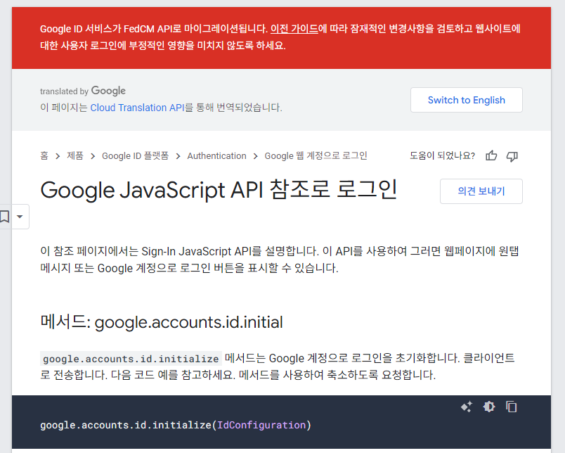The height and width of the screenshot is (453, 565).
Task: Click the 메서드: google.accounts.id.initial heading
Action: click(x=162, y=322)
